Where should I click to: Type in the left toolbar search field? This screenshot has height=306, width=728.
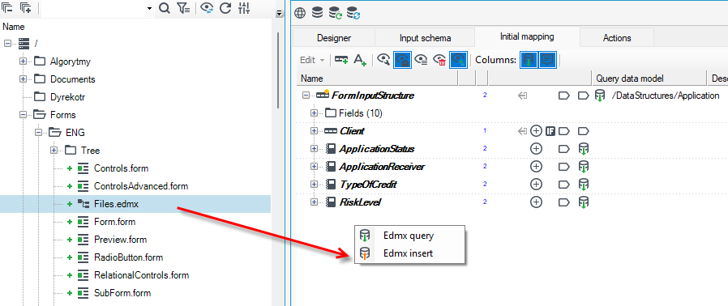pos(93,8)
